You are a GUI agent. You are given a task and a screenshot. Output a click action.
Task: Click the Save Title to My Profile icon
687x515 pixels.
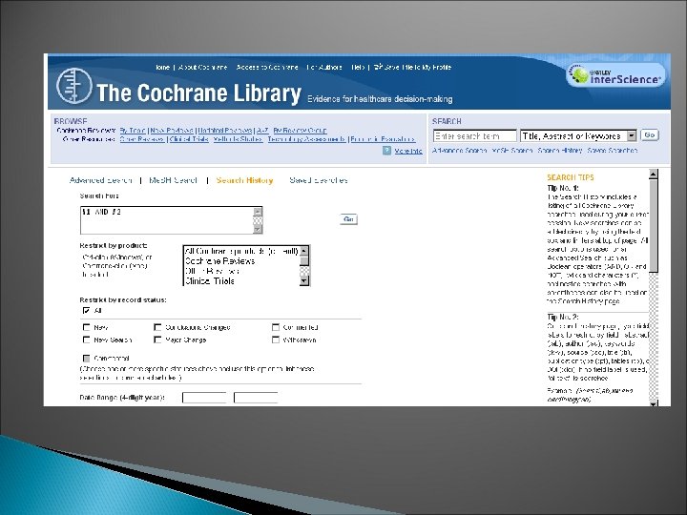[378, 67]
